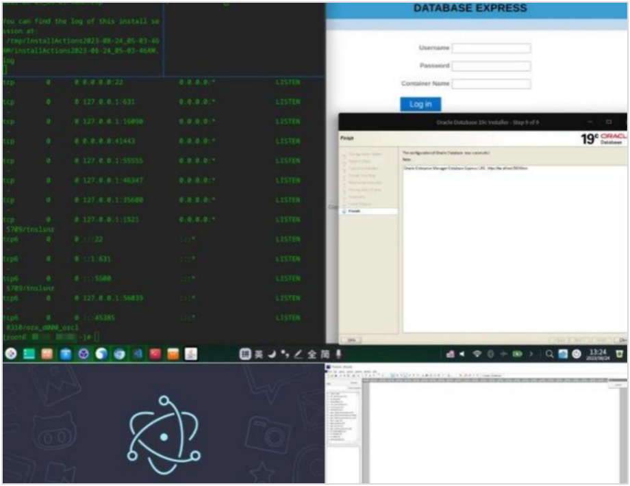Open the Java coffee-cup icon in the dock
Viewport: 630px width, 486px height.
191,354
